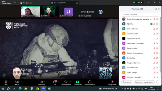
Task: Toggle the microphone mute in toolbar
Action: coord(6,82)
